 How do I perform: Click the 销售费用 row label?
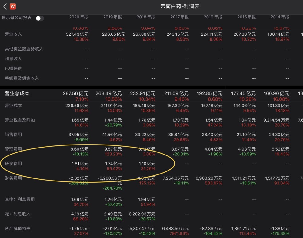[x=13, y=135]
